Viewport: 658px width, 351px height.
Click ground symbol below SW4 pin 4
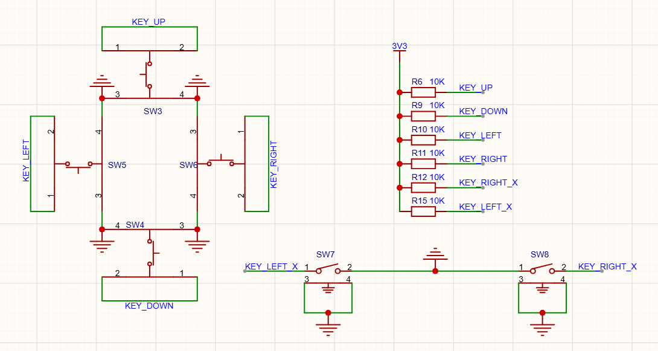[x=102, y=246]
